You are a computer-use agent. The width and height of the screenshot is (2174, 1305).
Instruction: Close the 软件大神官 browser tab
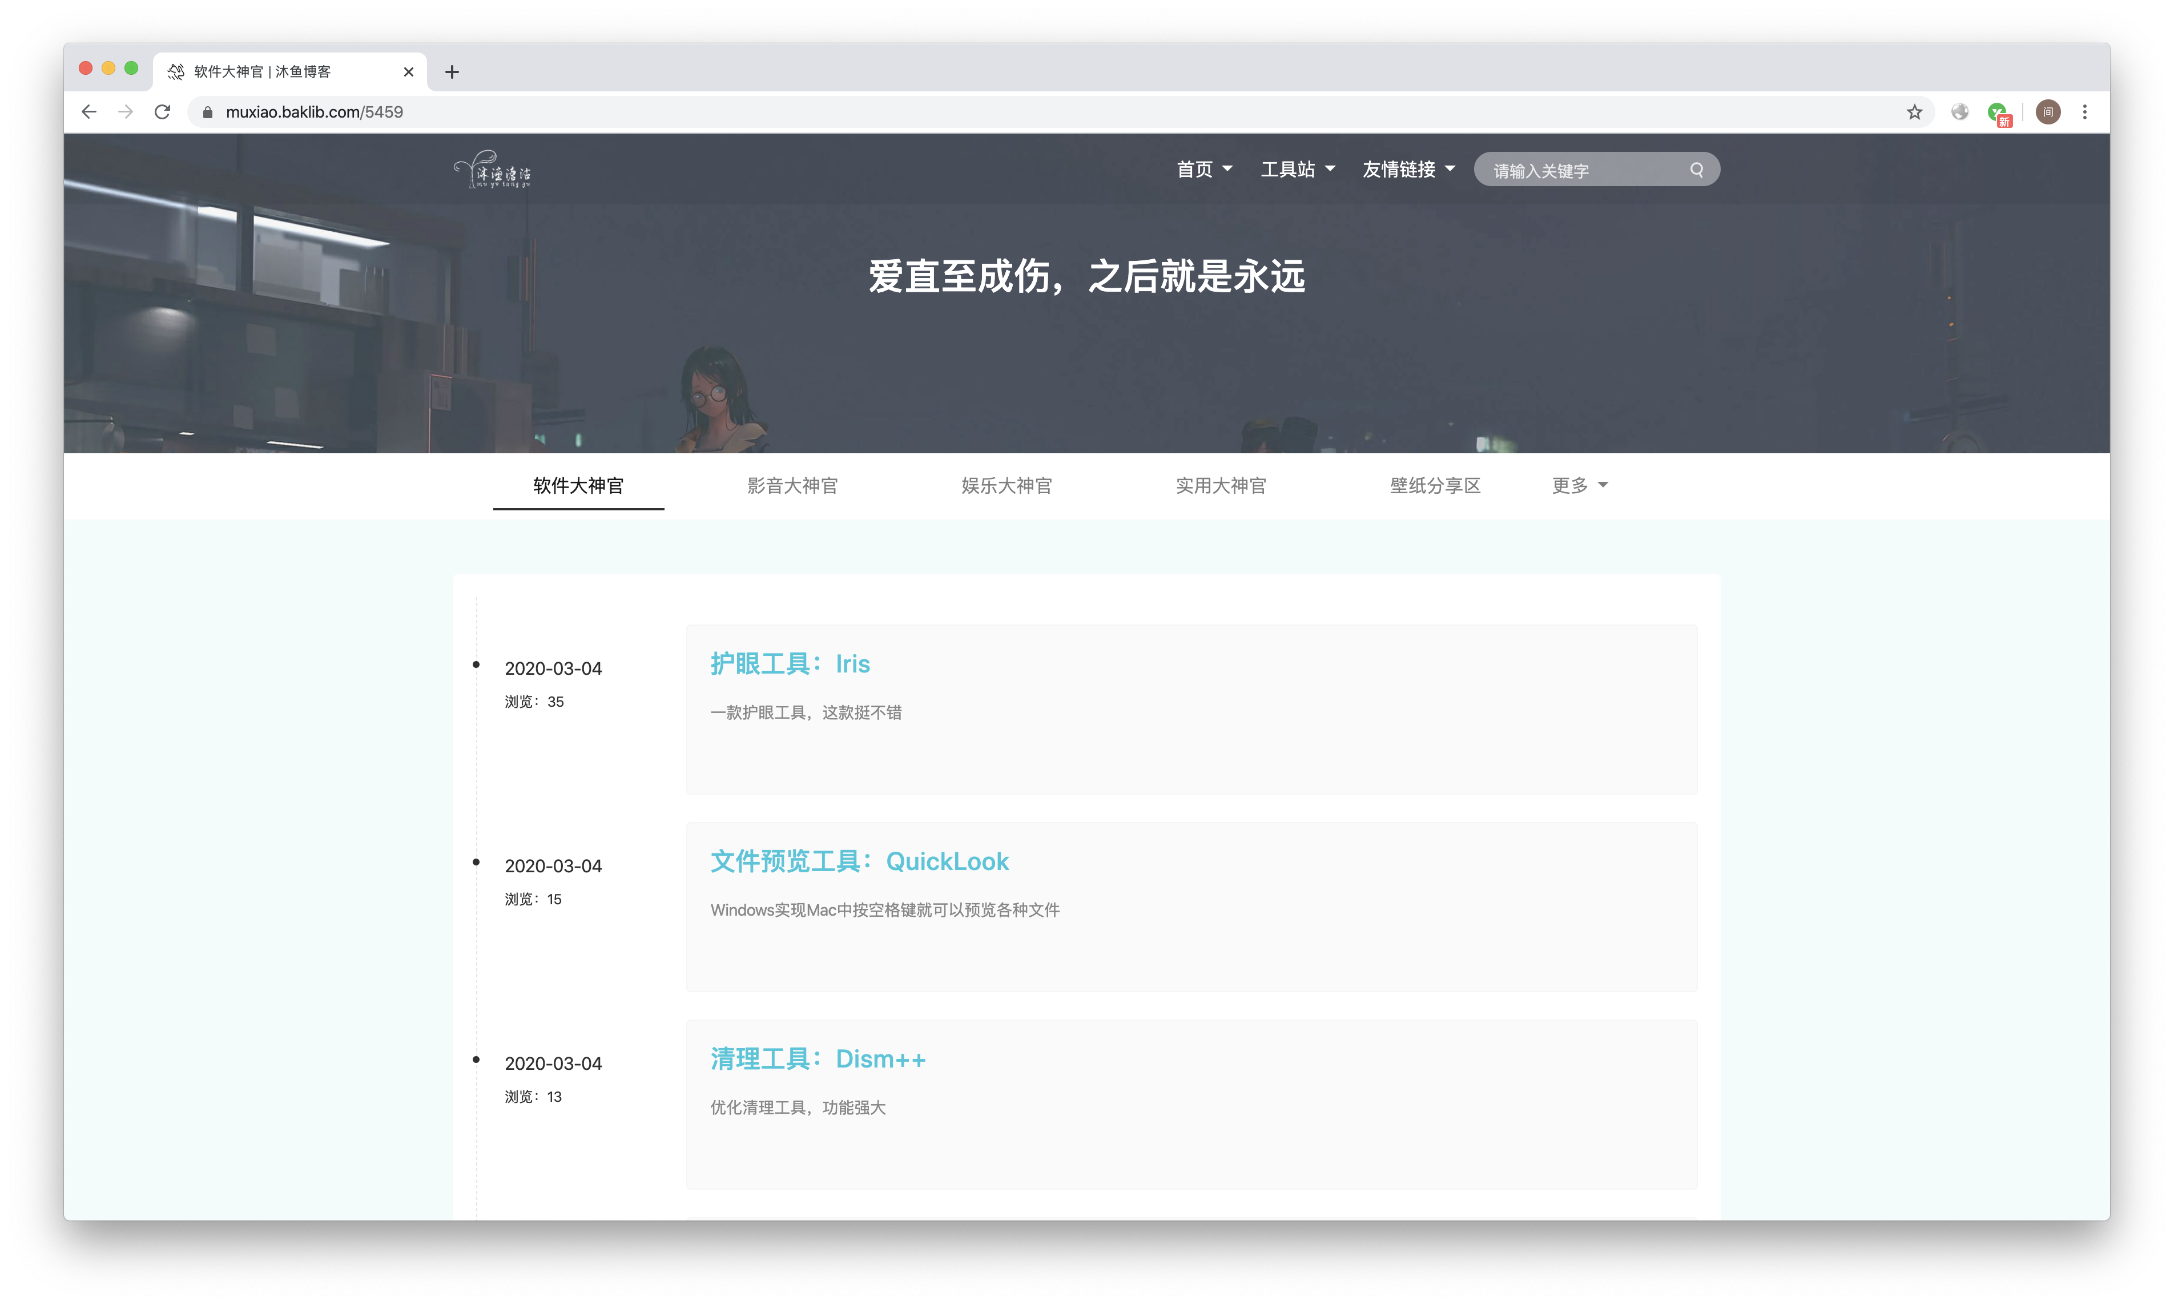pyautogui.click(x=409, y=72)
